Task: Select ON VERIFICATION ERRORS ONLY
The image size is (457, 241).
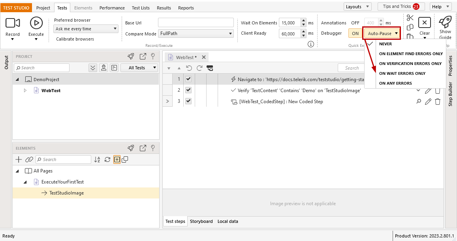Action: (410, 64)
